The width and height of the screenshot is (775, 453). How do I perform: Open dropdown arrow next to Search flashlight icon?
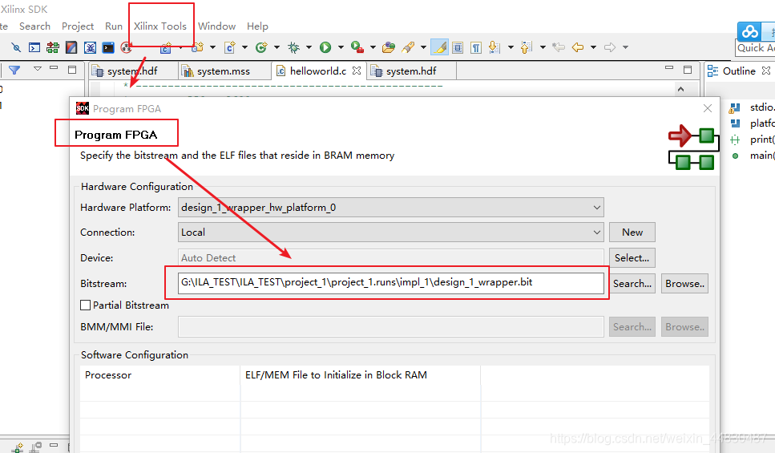(424, 47)
